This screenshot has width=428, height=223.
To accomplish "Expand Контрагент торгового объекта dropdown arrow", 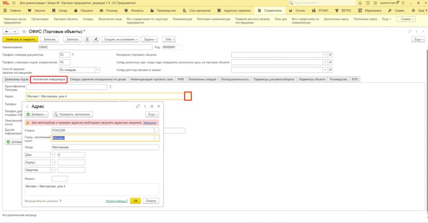I will (325, 55).
